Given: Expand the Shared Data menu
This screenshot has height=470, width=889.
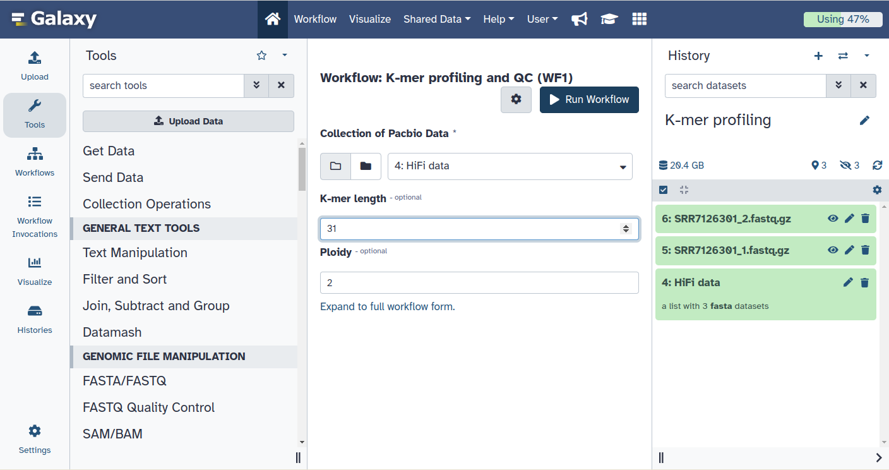Looking at the screenshot, I should [x=437, y=19].
